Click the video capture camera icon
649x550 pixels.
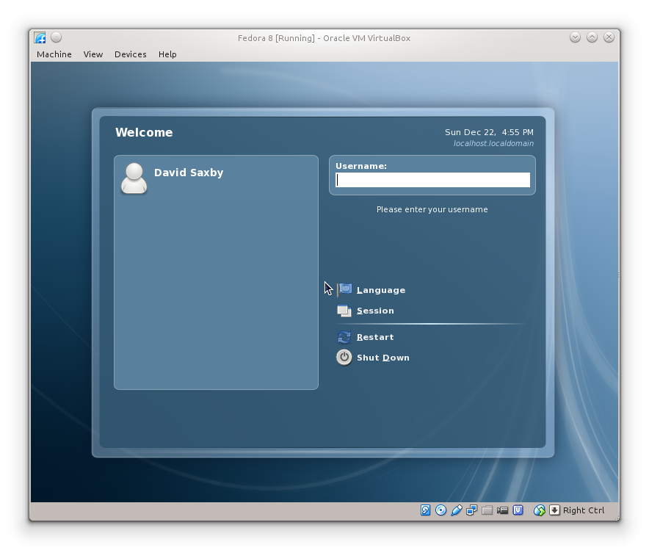(503, 510)
